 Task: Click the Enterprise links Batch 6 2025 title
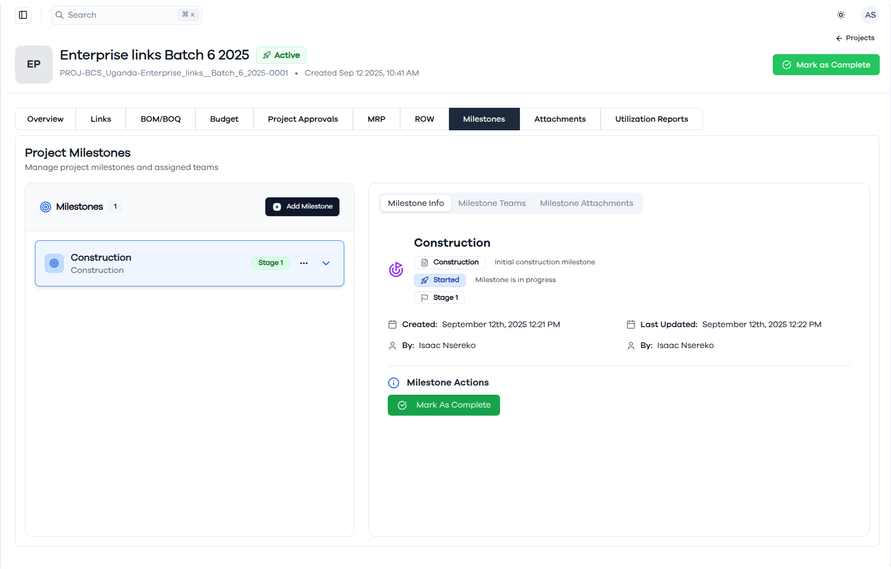tap(155, 55)
